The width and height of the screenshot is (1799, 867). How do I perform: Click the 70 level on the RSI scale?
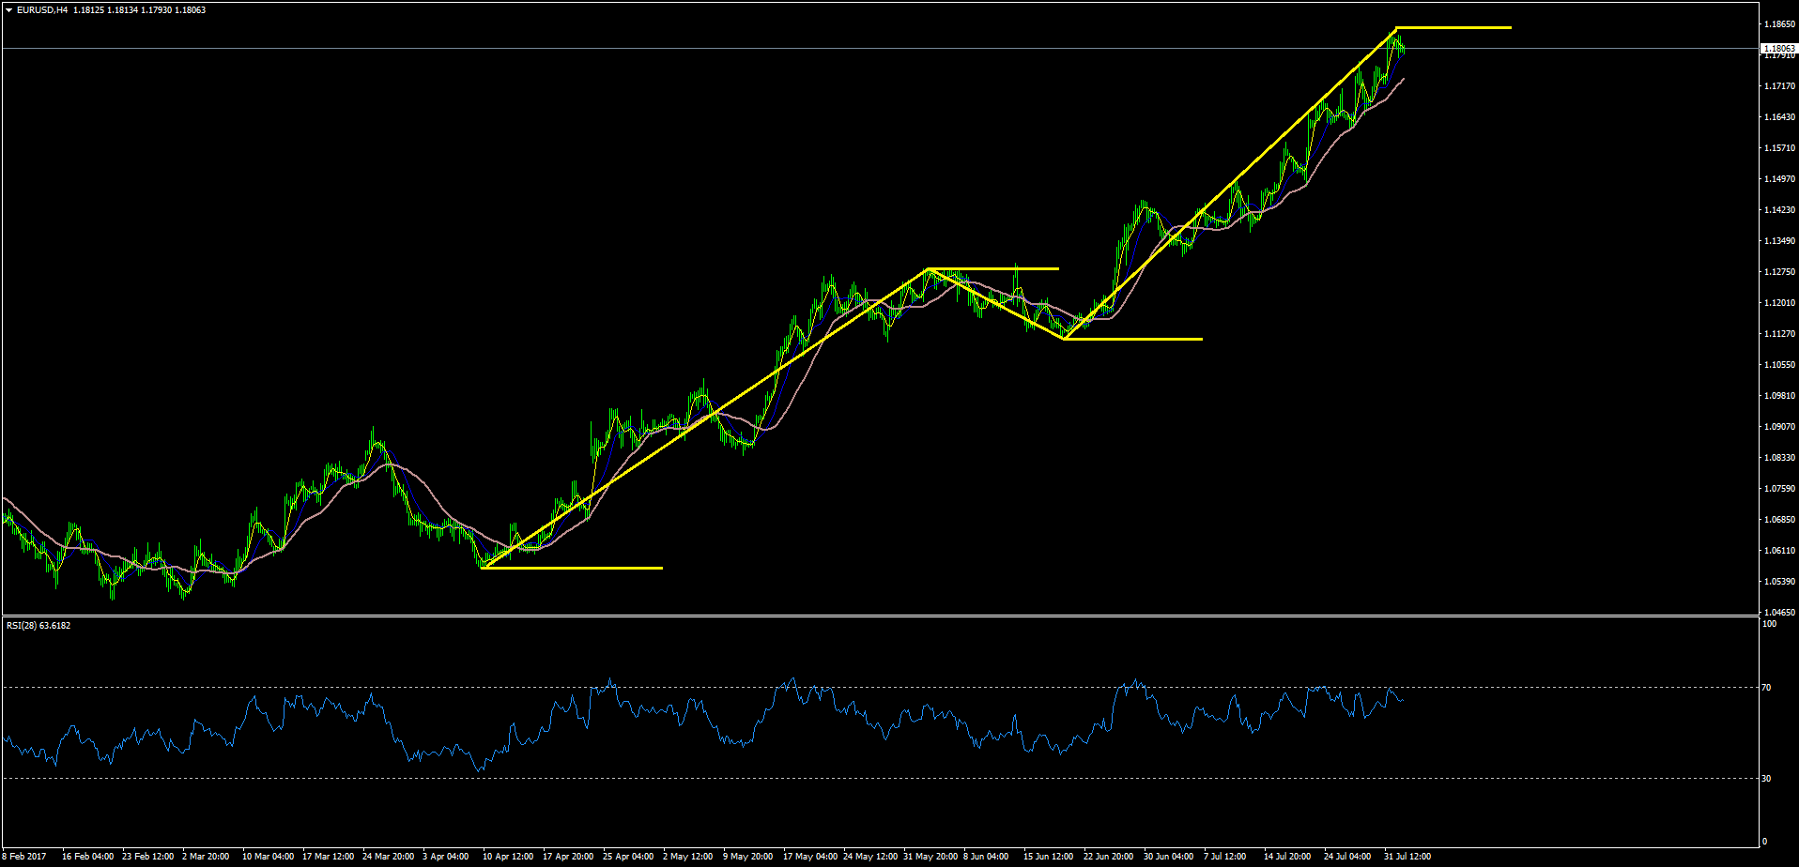pos(1766,688)
